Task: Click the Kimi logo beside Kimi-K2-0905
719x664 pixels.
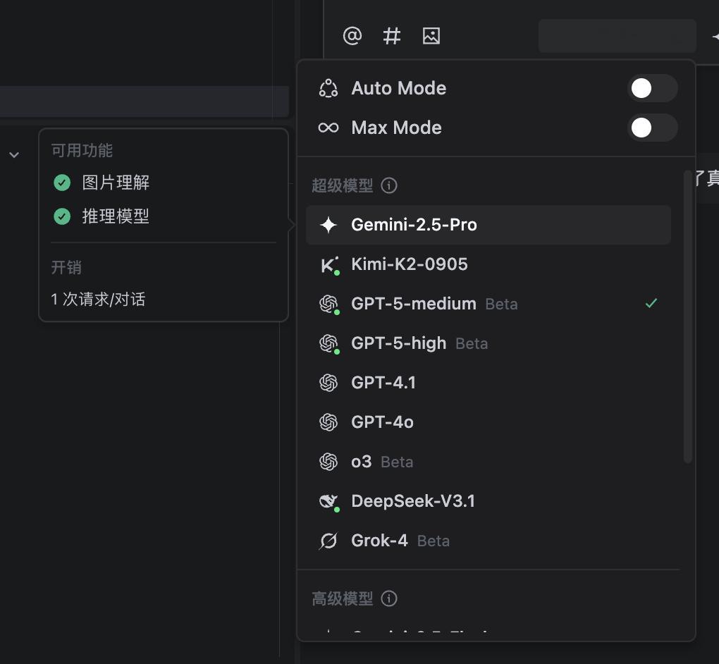Action: tap(328, 264)
